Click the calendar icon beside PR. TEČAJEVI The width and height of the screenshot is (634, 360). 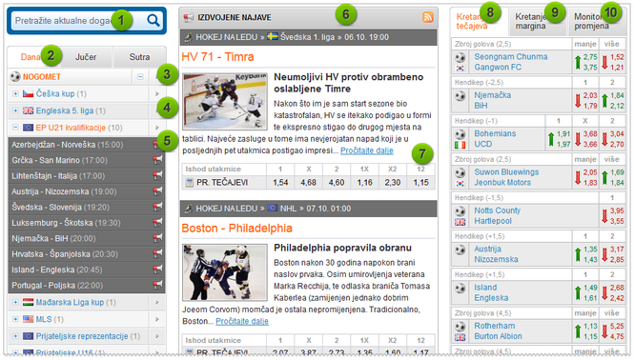coord(189,183)
